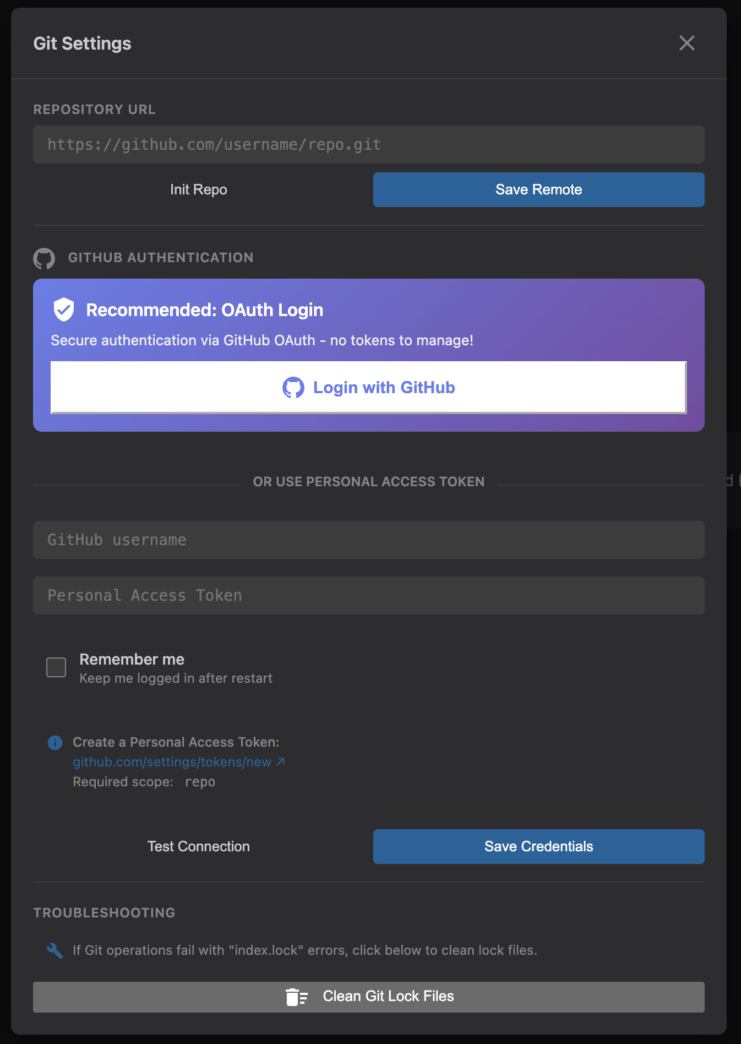Click the external link arrow after tokens/new
741x1044 pixels.
[281, 762]
